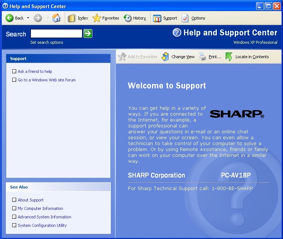Open Set search options link
Viewport: 283px width, 239px height.
coord(47,42)
